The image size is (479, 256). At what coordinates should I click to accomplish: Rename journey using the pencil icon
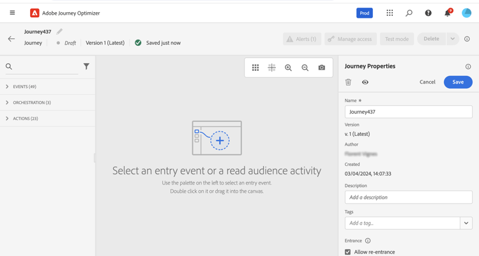pyautogui.click(x=59, y=31)
